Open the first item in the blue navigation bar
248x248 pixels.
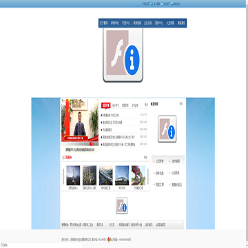[x=103, y=23]
